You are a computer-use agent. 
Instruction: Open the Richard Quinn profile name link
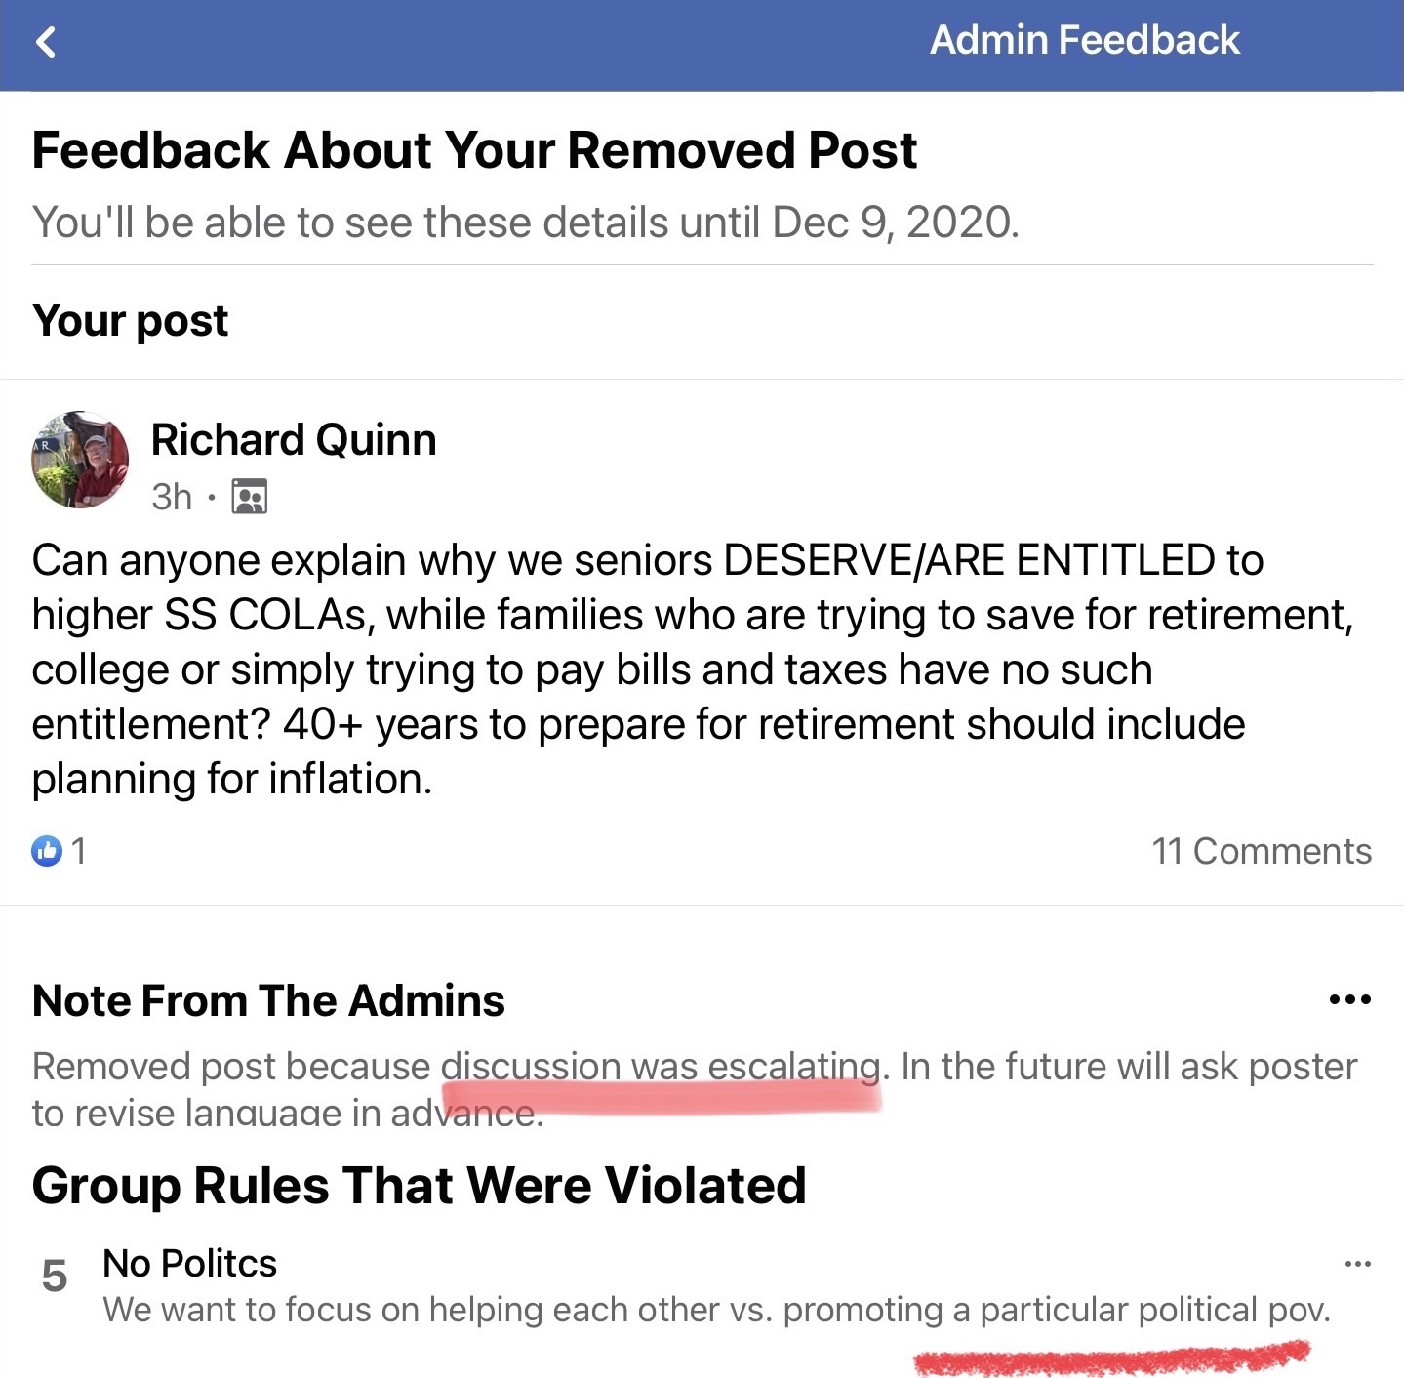coord(294,440)
